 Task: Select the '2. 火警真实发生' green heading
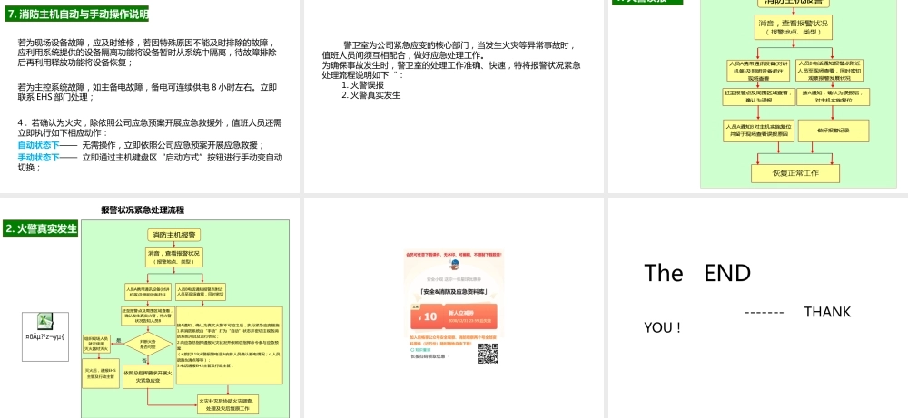pos(41,228)
